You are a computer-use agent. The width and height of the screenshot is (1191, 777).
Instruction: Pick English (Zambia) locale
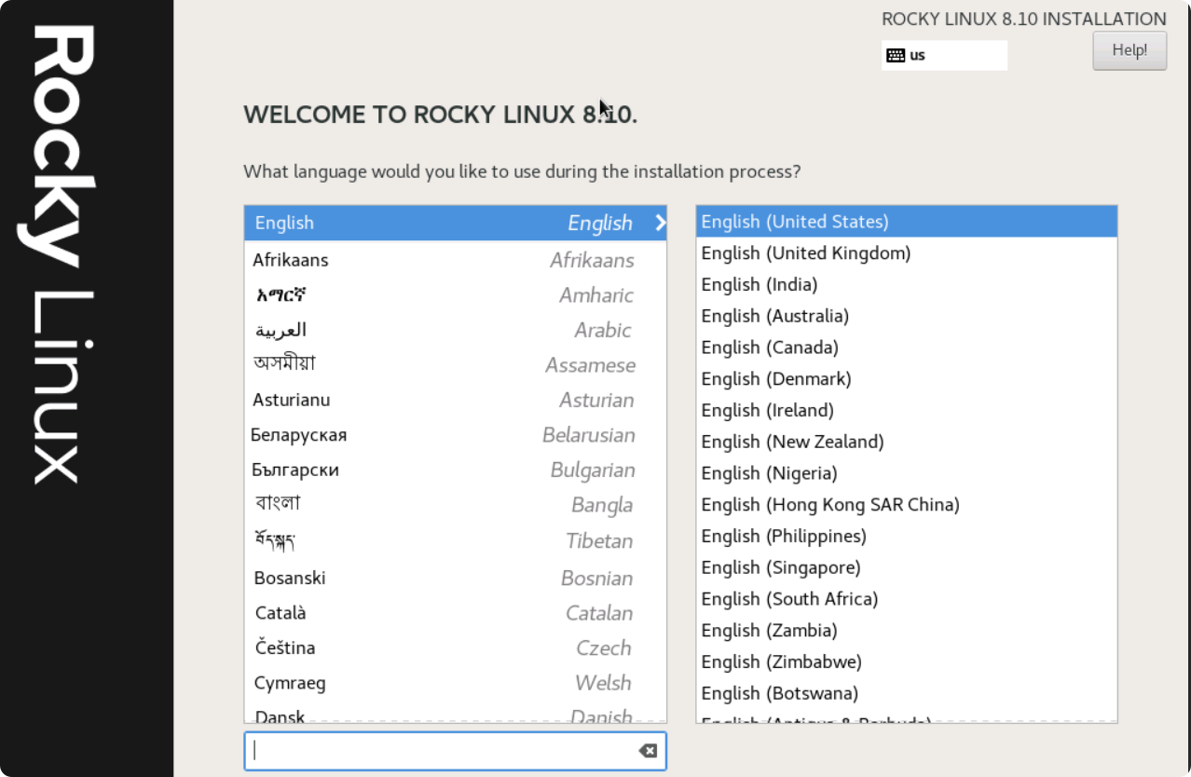point(907,631)
